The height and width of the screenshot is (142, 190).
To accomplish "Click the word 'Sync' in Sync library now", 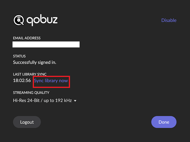I will click(39, 80).
